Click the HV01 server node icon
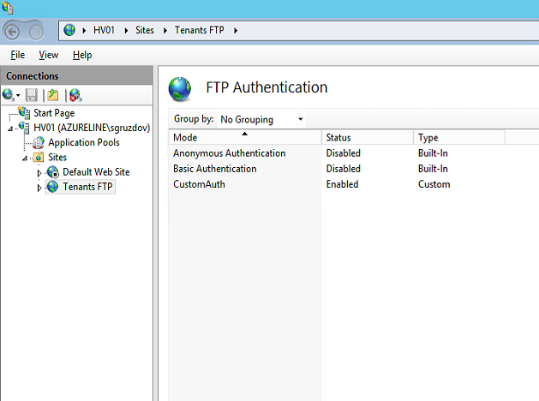This screenshot has width=539, height=401. click(x=24, y=127)
